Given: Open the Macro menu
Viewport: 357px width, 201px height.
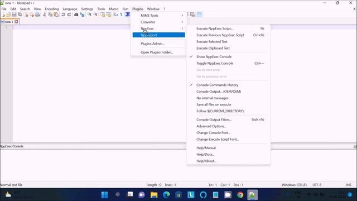Looking at the screenshot, I should pos(114,9).
